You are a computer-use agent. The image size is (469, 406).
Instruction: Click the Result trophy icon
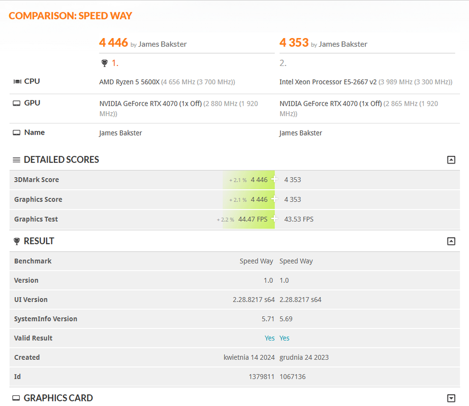17,241
